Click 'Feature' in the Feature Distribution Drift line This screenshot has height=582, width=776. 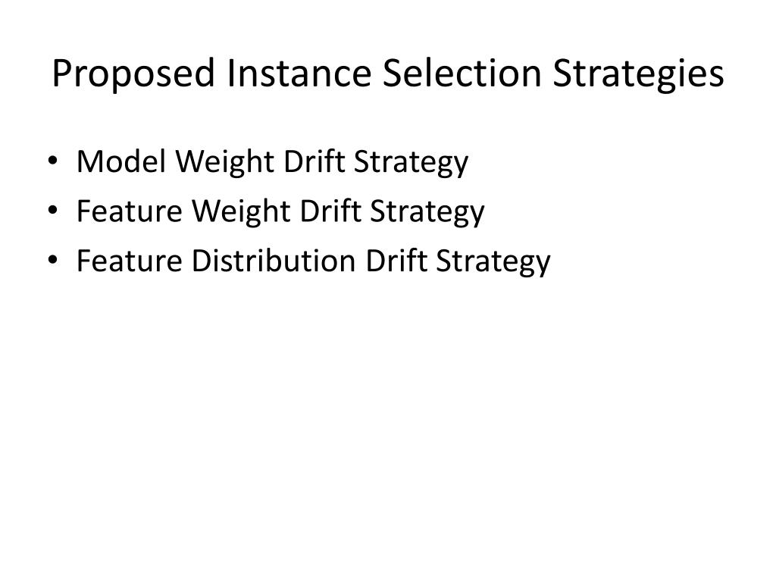(129, 261)
